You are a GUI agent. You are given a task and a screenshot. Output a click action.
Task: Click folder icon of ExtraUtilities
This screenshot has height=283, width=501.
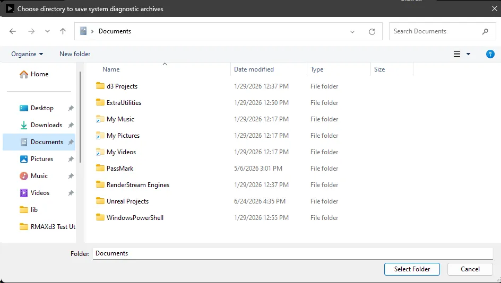100,102
